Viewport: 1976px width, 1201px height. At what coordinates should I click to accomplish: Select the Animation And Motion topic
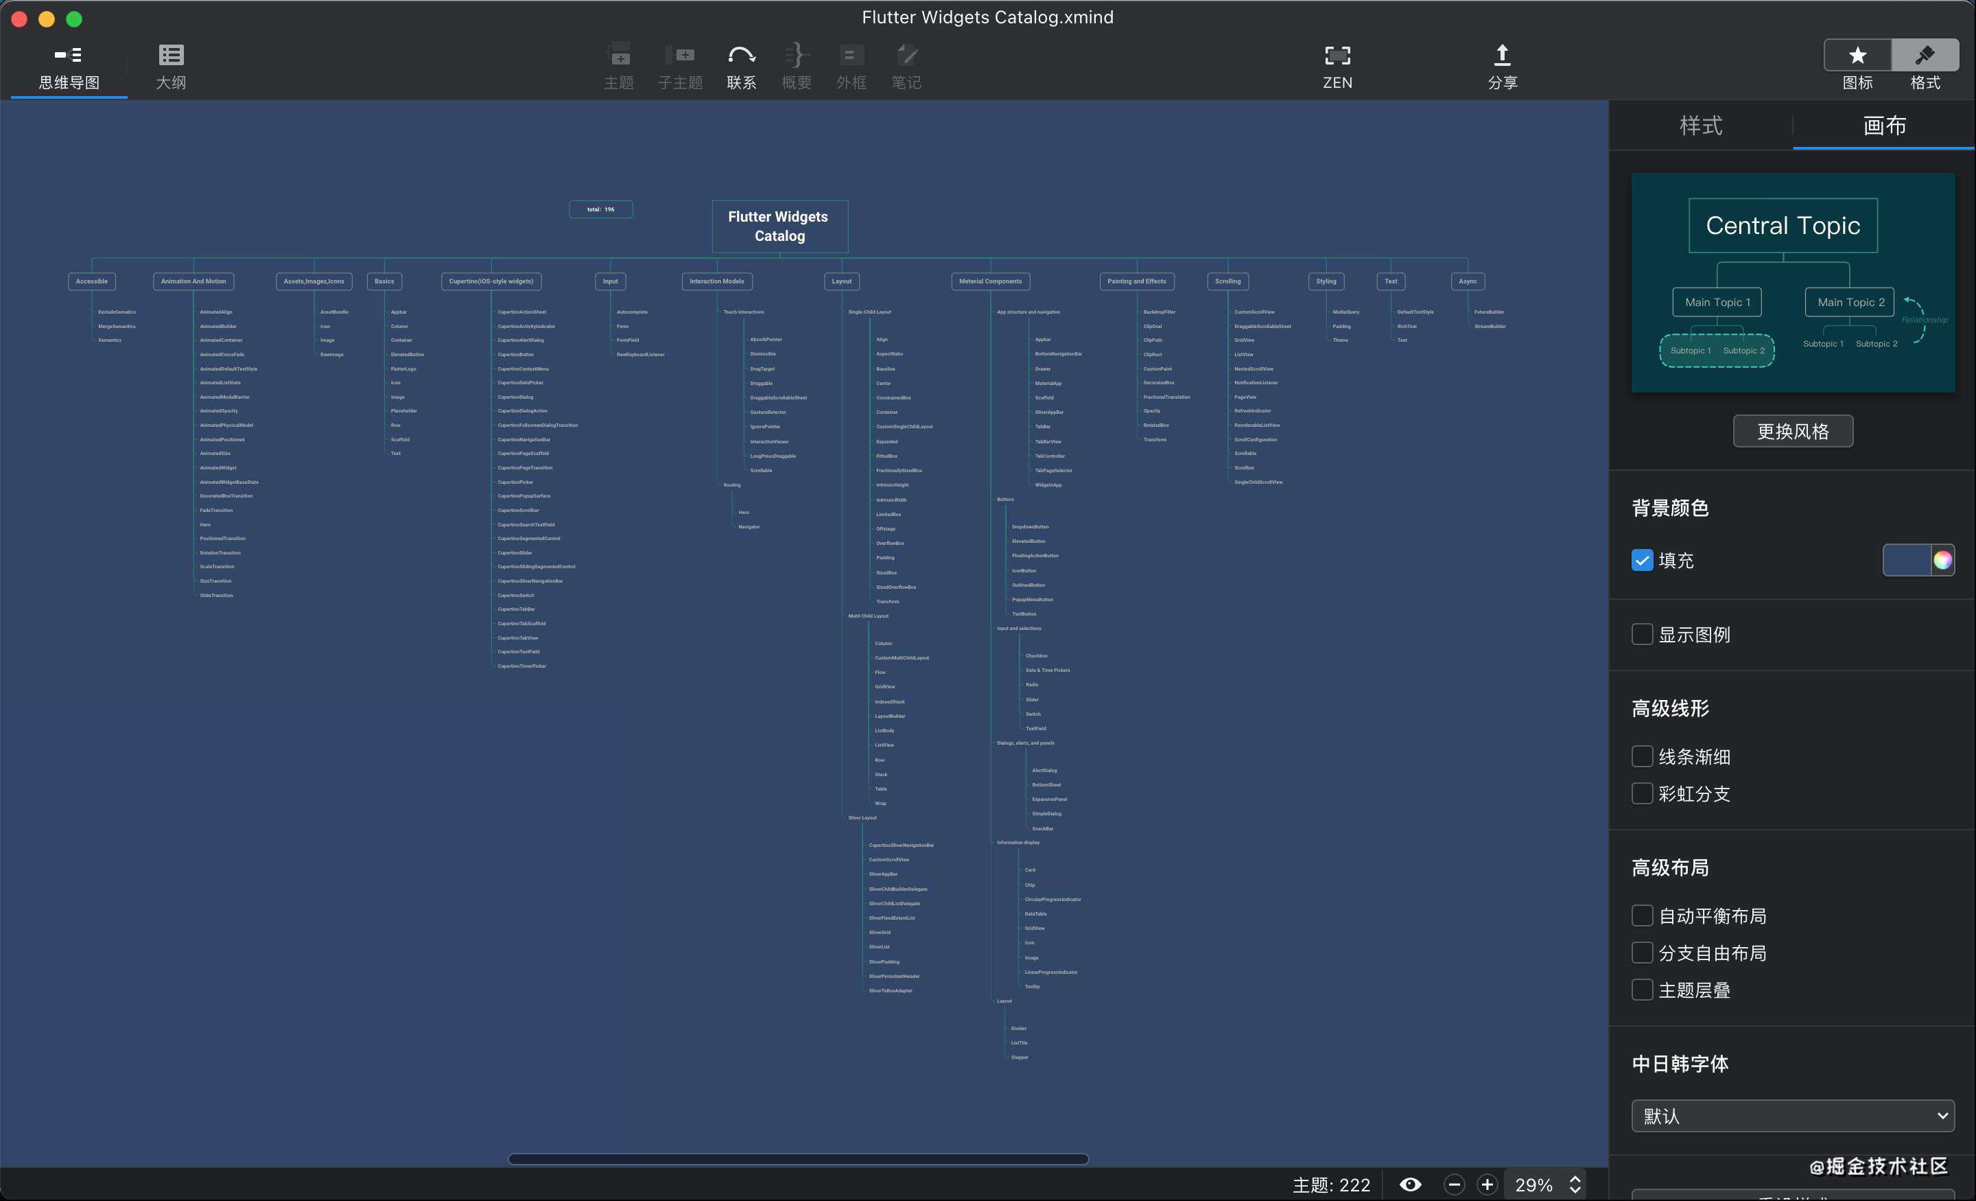193,281
